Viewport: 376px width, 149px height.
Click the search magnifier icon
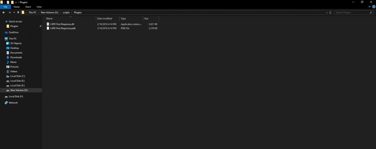(x=371, y=12)
